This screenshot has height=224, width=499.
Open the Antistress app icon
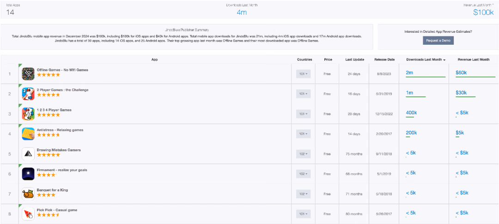(x=28, y=134)
